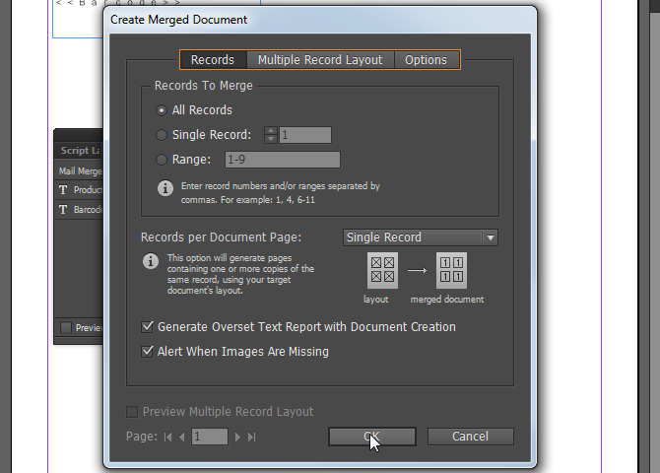This screenshot has height=473, width=660.
Task: Select the Range radio button
Action: point(163,160)
